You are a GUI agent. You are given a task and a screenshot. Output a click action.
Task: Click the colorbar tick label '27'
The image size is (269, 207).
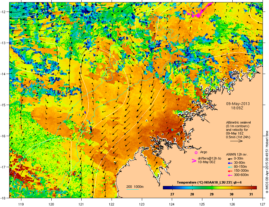pos(172,194)
